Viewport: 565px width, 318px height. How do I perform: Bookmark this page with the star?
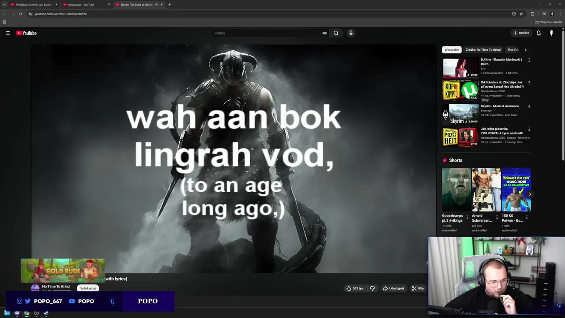click(x=521, y=14)
